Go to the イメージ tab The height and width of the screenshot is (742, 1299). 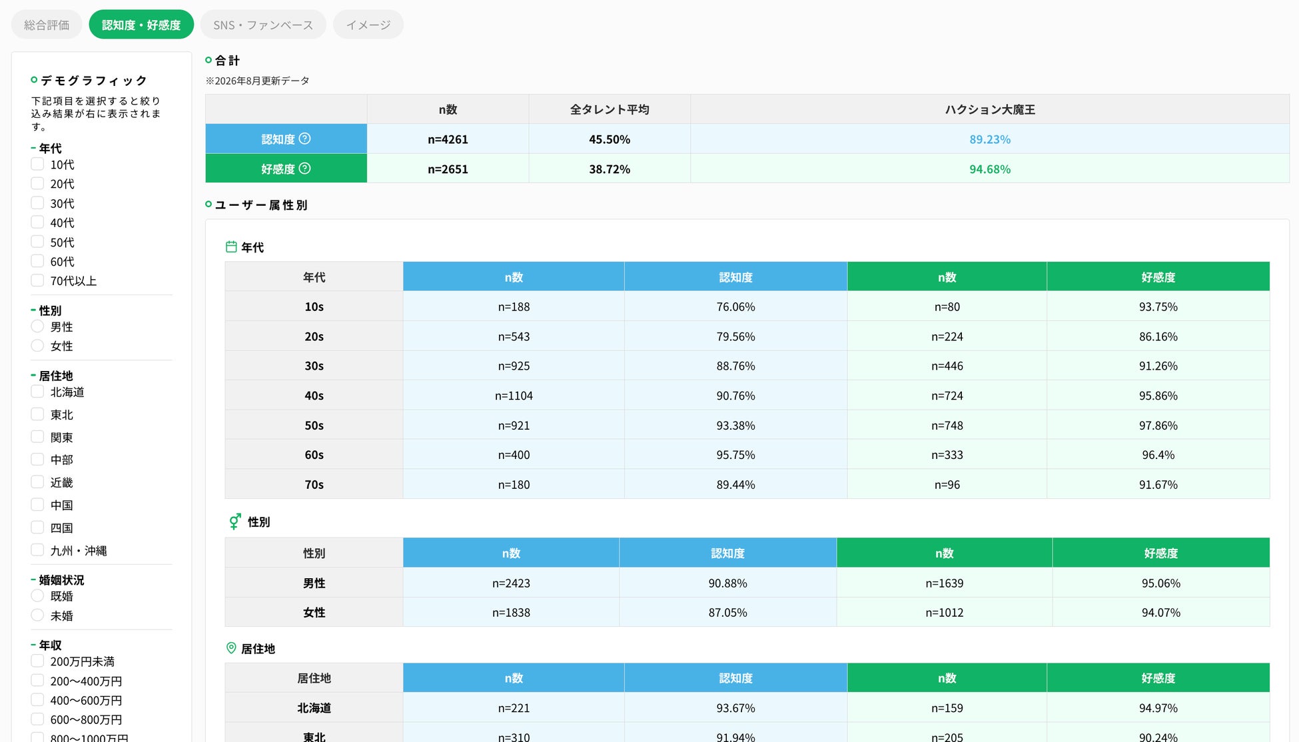(x=368, y=25)
